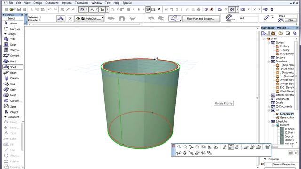301x169 pixels.
Task: Pick the Curtain Wall tool
Action: tap(13, 100)
